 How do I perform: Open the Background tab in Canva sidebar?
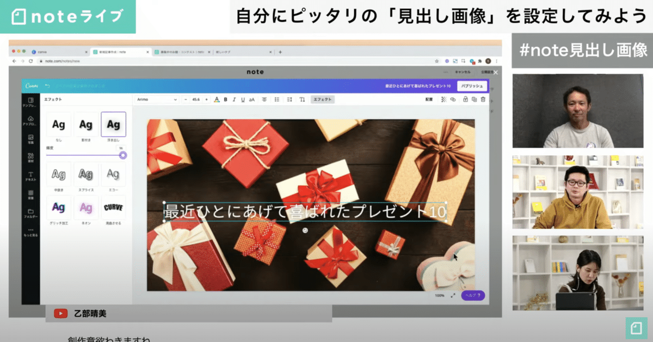[31, 195]
